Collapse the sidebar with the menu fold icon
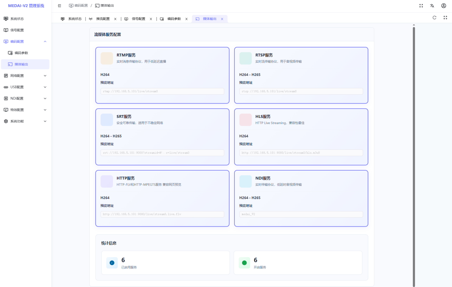The image size is (452, 287). [60, 6]
